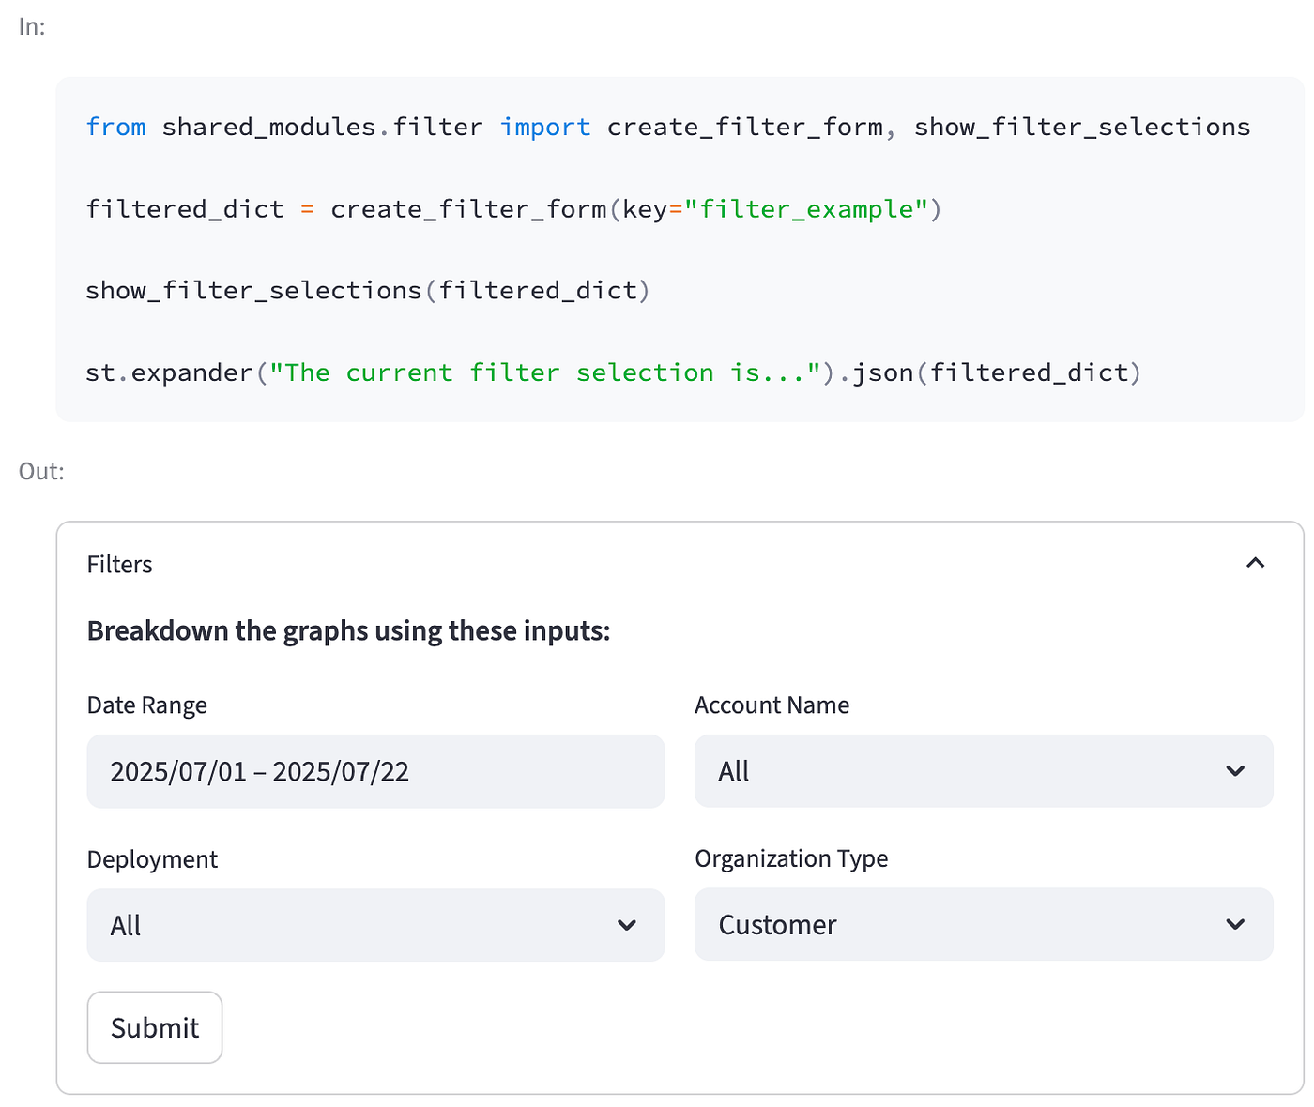Click the Organization Type dropdown arrow icon
The width and height of the screenshot is (1314, 1107).
(1235, 925)
